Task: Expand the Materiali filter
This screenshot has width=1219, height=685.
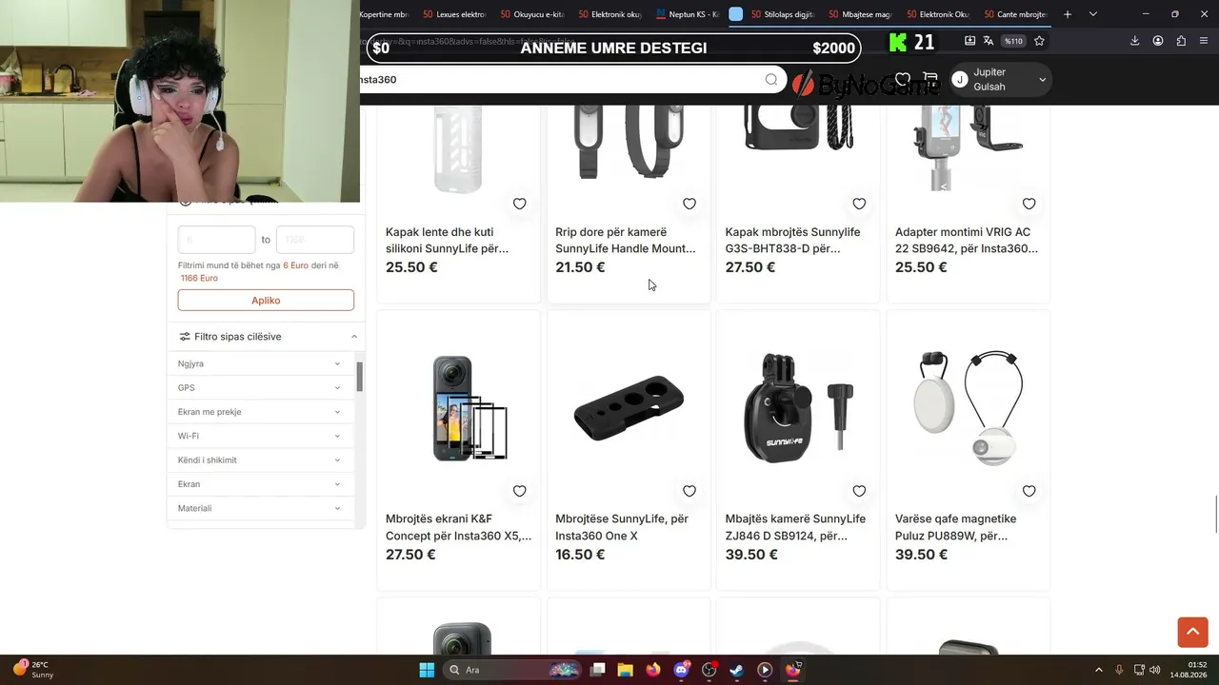Action: coord(259,508)
